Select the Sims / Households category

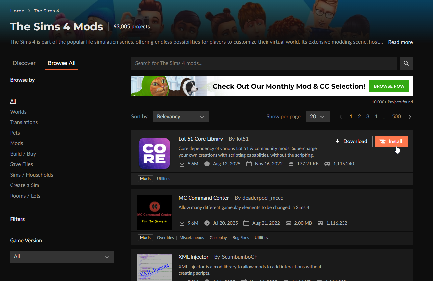tap(32, 175)
